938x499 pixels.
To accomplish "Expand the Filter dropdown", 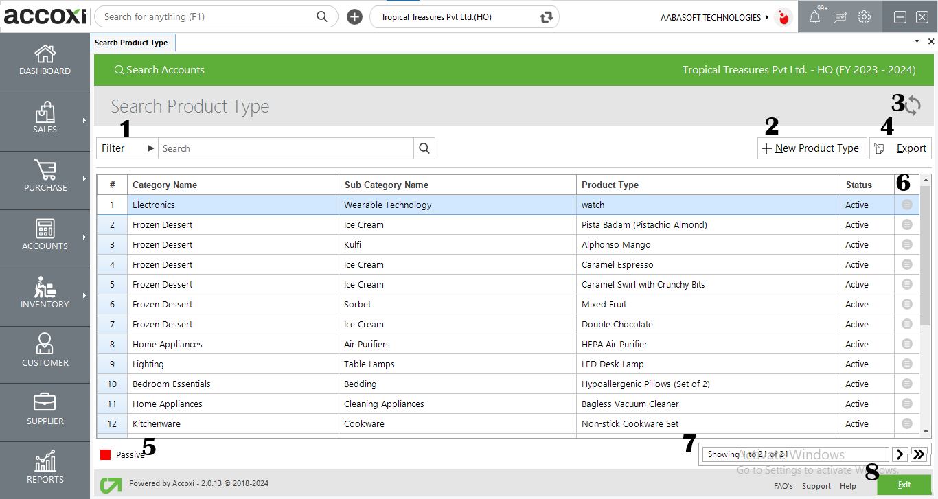I will tap(127, 148).
